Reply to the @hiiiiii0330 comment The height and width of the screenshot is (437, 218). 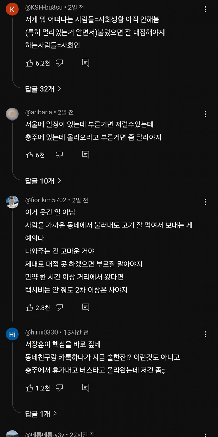(x=86, y=388)
